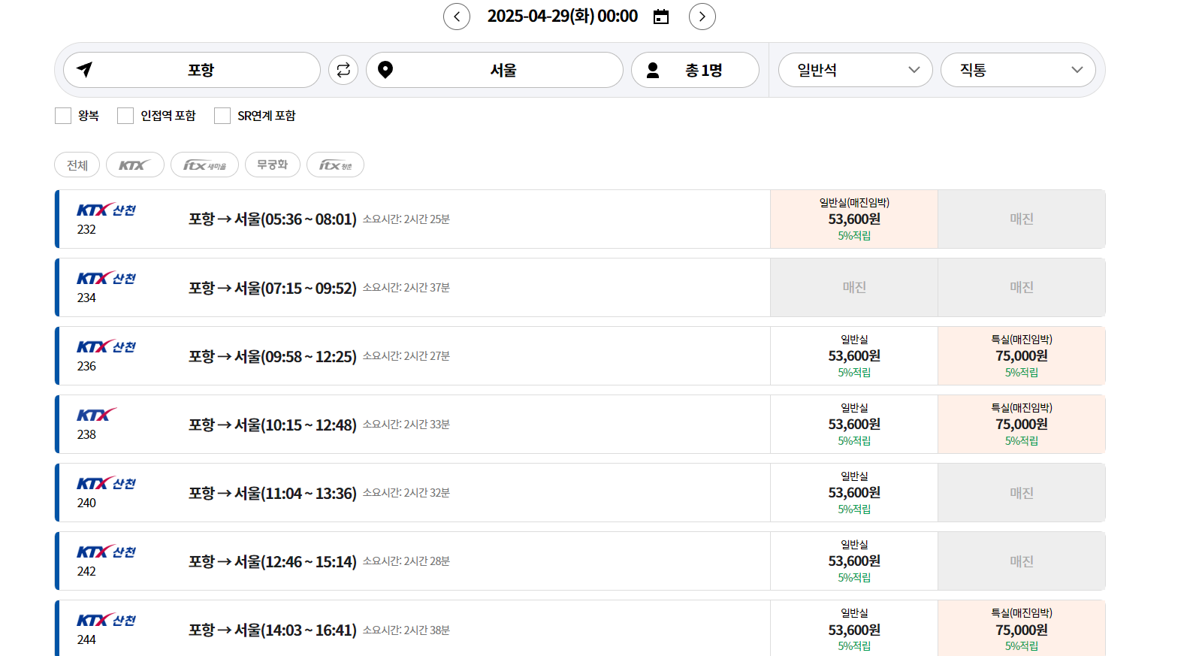Click route text 포항→서울(05:36~08:01)

[273, 219]
